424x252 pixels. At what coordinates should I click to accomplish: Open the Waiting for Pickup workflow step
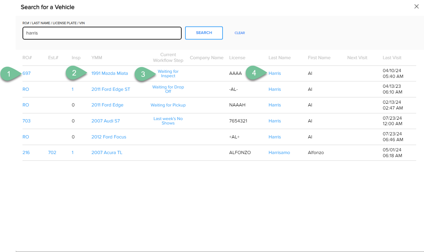click(x=168, y=105)
